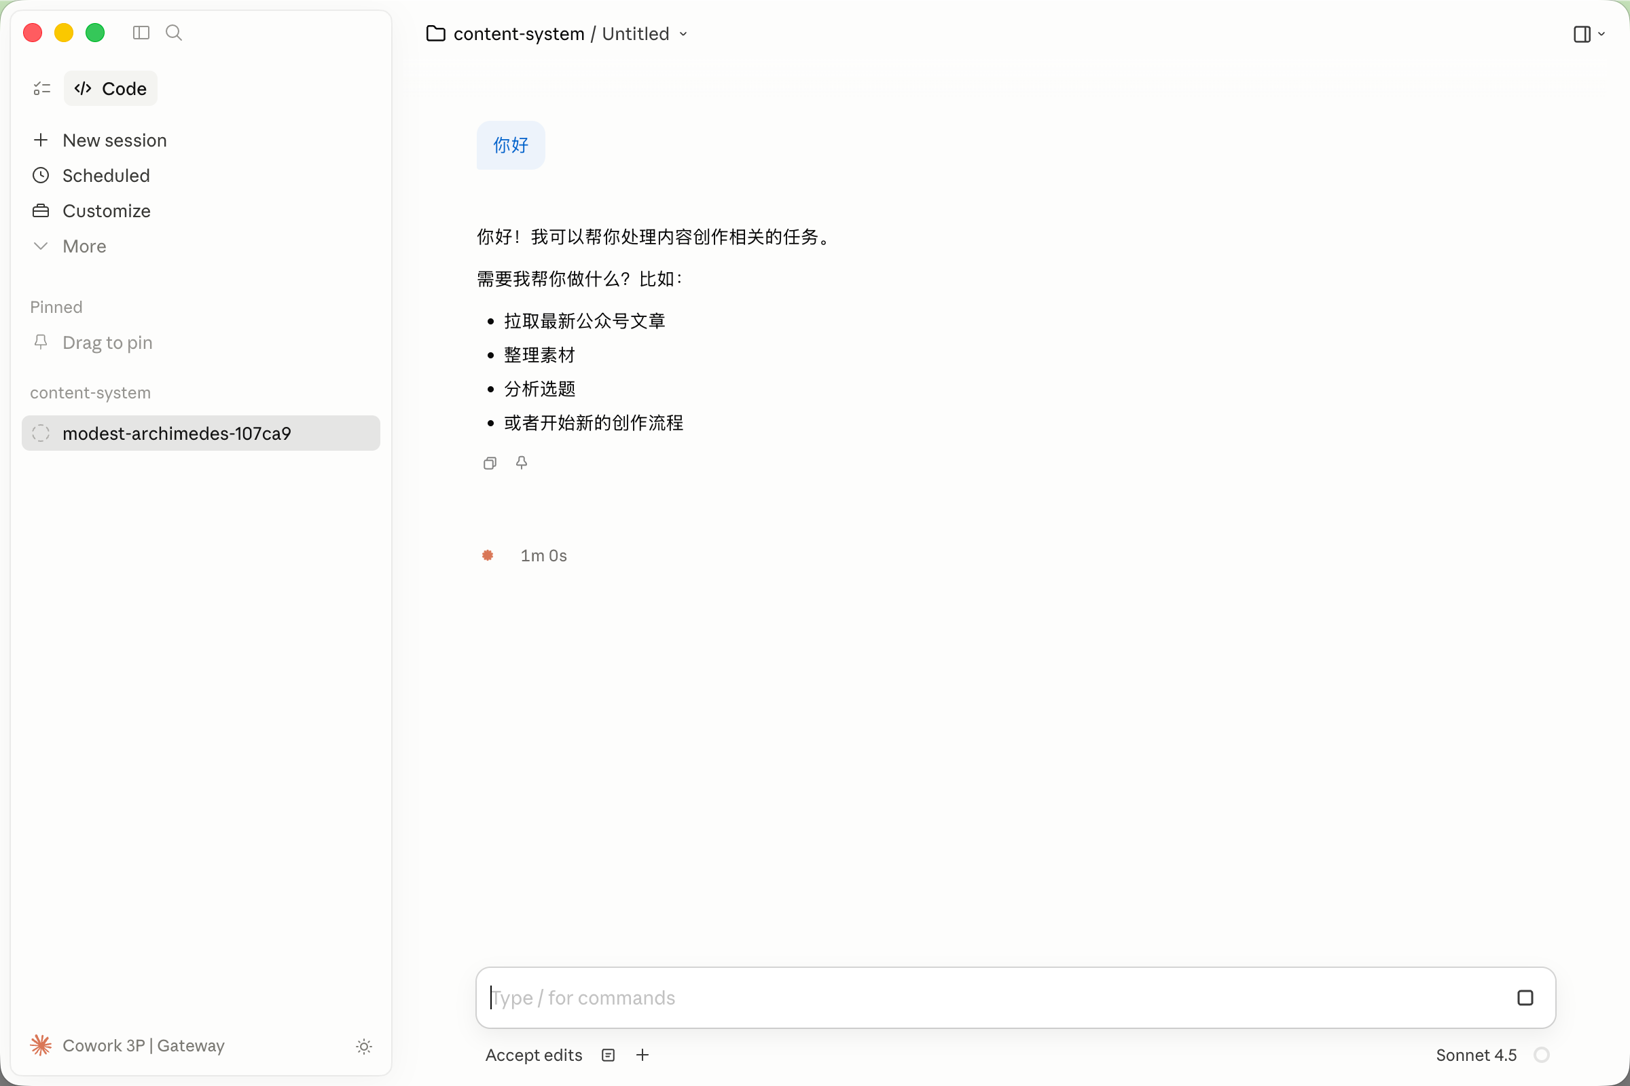Toggle the right panel layout icon
This screenshot has height=1086, width=1630.
(1582, 34)
